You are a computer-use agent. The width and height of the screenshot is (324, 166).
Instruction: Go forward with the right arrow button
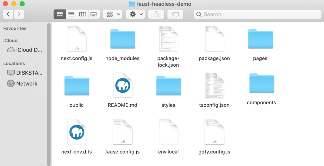click(19, 14)
